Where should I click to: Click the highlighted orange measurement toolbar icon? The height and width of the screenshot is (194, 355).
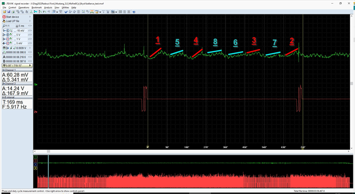click(x=92, y=12)
